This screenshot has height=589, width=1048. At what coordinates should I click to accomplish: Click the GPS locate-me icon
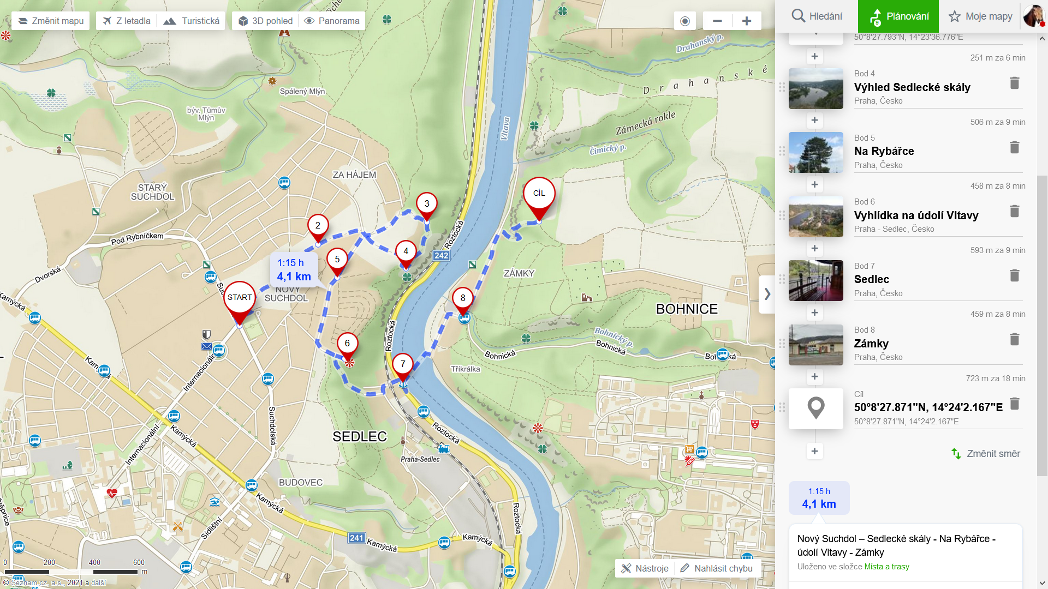coord(684,21)
